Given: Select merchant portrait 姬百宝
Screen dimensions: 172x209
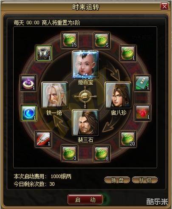Looking at the screenshot, I should [x=85, y=65].
